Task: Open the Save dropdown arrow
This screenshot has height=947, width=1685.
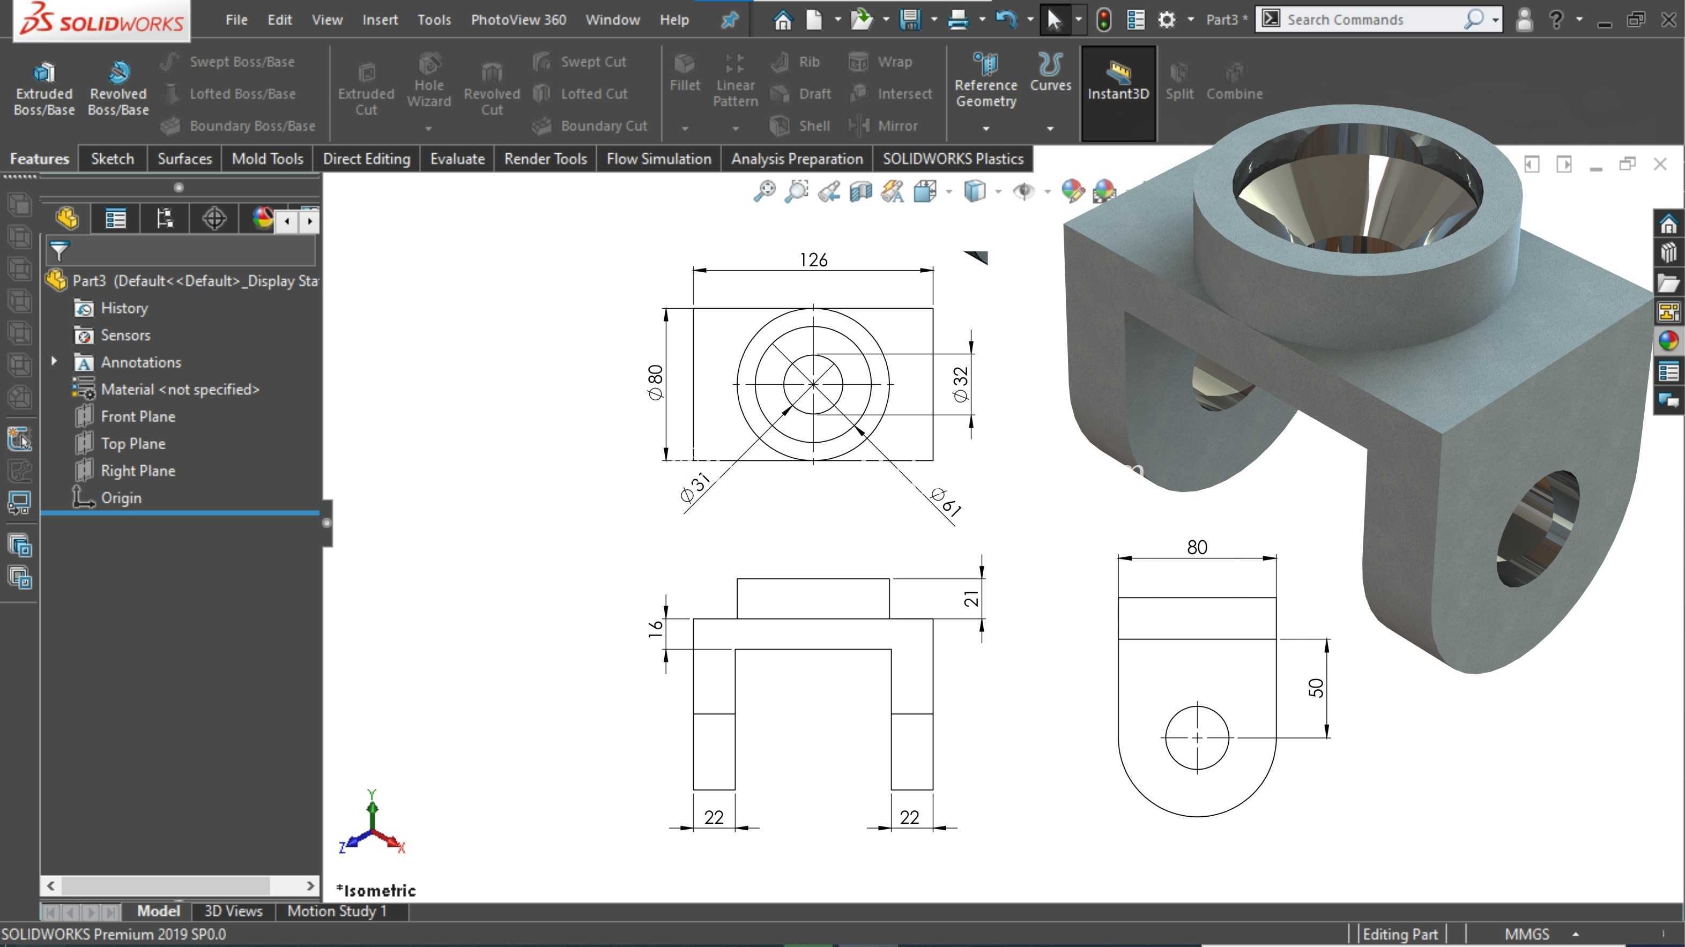Action: pos(933,20)
